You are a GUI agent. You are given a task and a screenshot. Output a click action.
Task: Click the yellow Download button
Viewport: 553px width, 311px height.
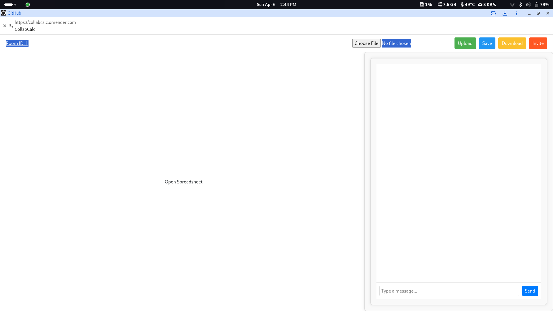point(512,43)
